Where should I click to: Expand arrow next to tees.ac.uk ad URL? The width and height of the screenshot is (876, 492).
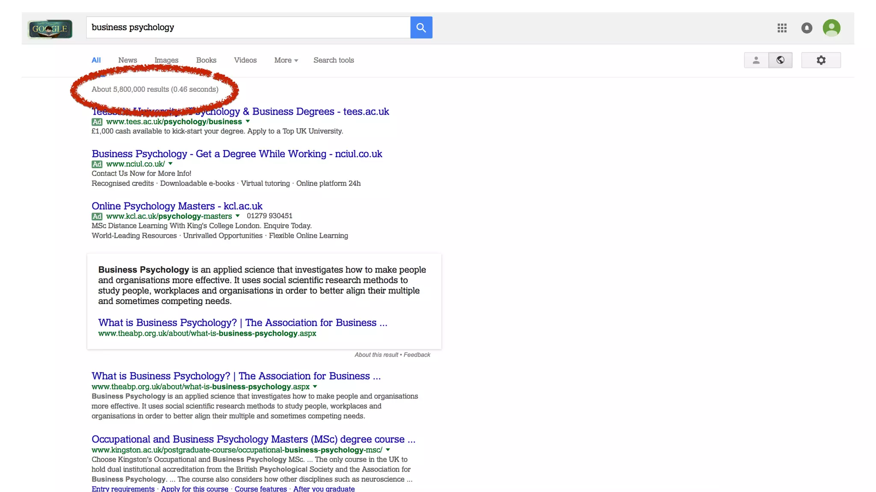pos(248,121)
